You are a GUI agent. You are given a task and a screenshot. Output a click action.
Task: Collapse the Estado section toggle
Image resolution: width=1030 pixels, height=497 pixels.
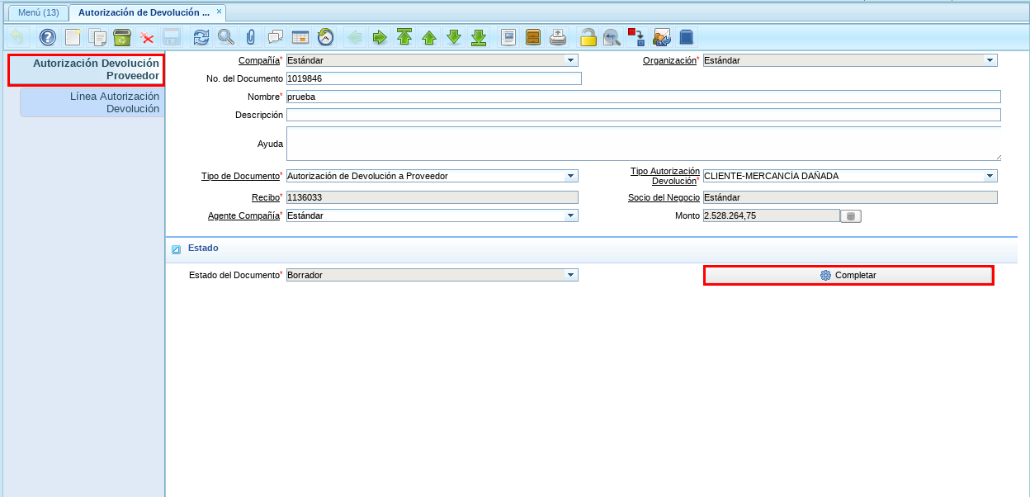click(176, 249)
